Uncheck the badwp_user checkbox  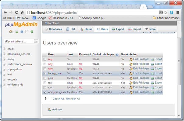pos(45,74)
